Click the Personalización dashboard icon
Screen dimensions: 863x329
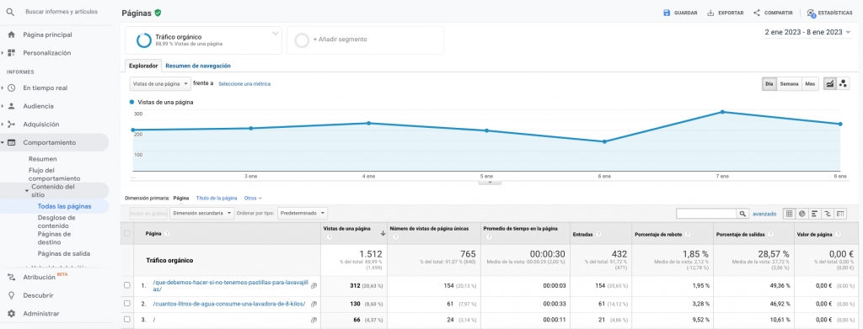point(11,53)
